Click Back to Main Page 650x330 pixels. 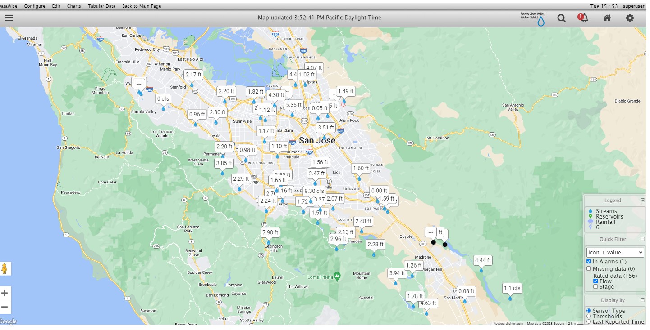142,6
